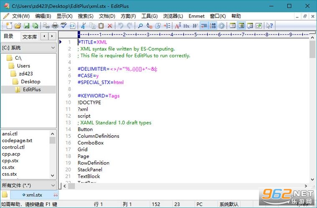
Task: Select the Cut scissors icon
Action: 83,25
